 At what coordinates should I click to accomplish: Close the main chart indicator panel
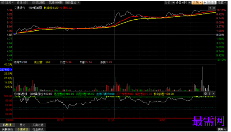(x=214, y=8)
